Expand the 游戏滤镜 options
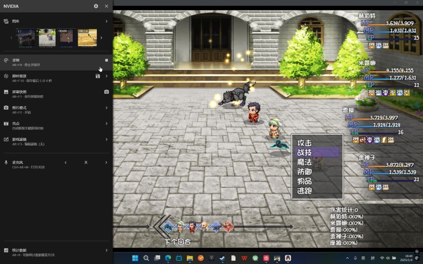 [107, 139]
